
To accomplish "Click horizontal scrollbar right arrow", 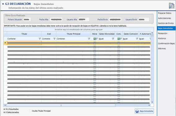I will (x=149, y=105).
